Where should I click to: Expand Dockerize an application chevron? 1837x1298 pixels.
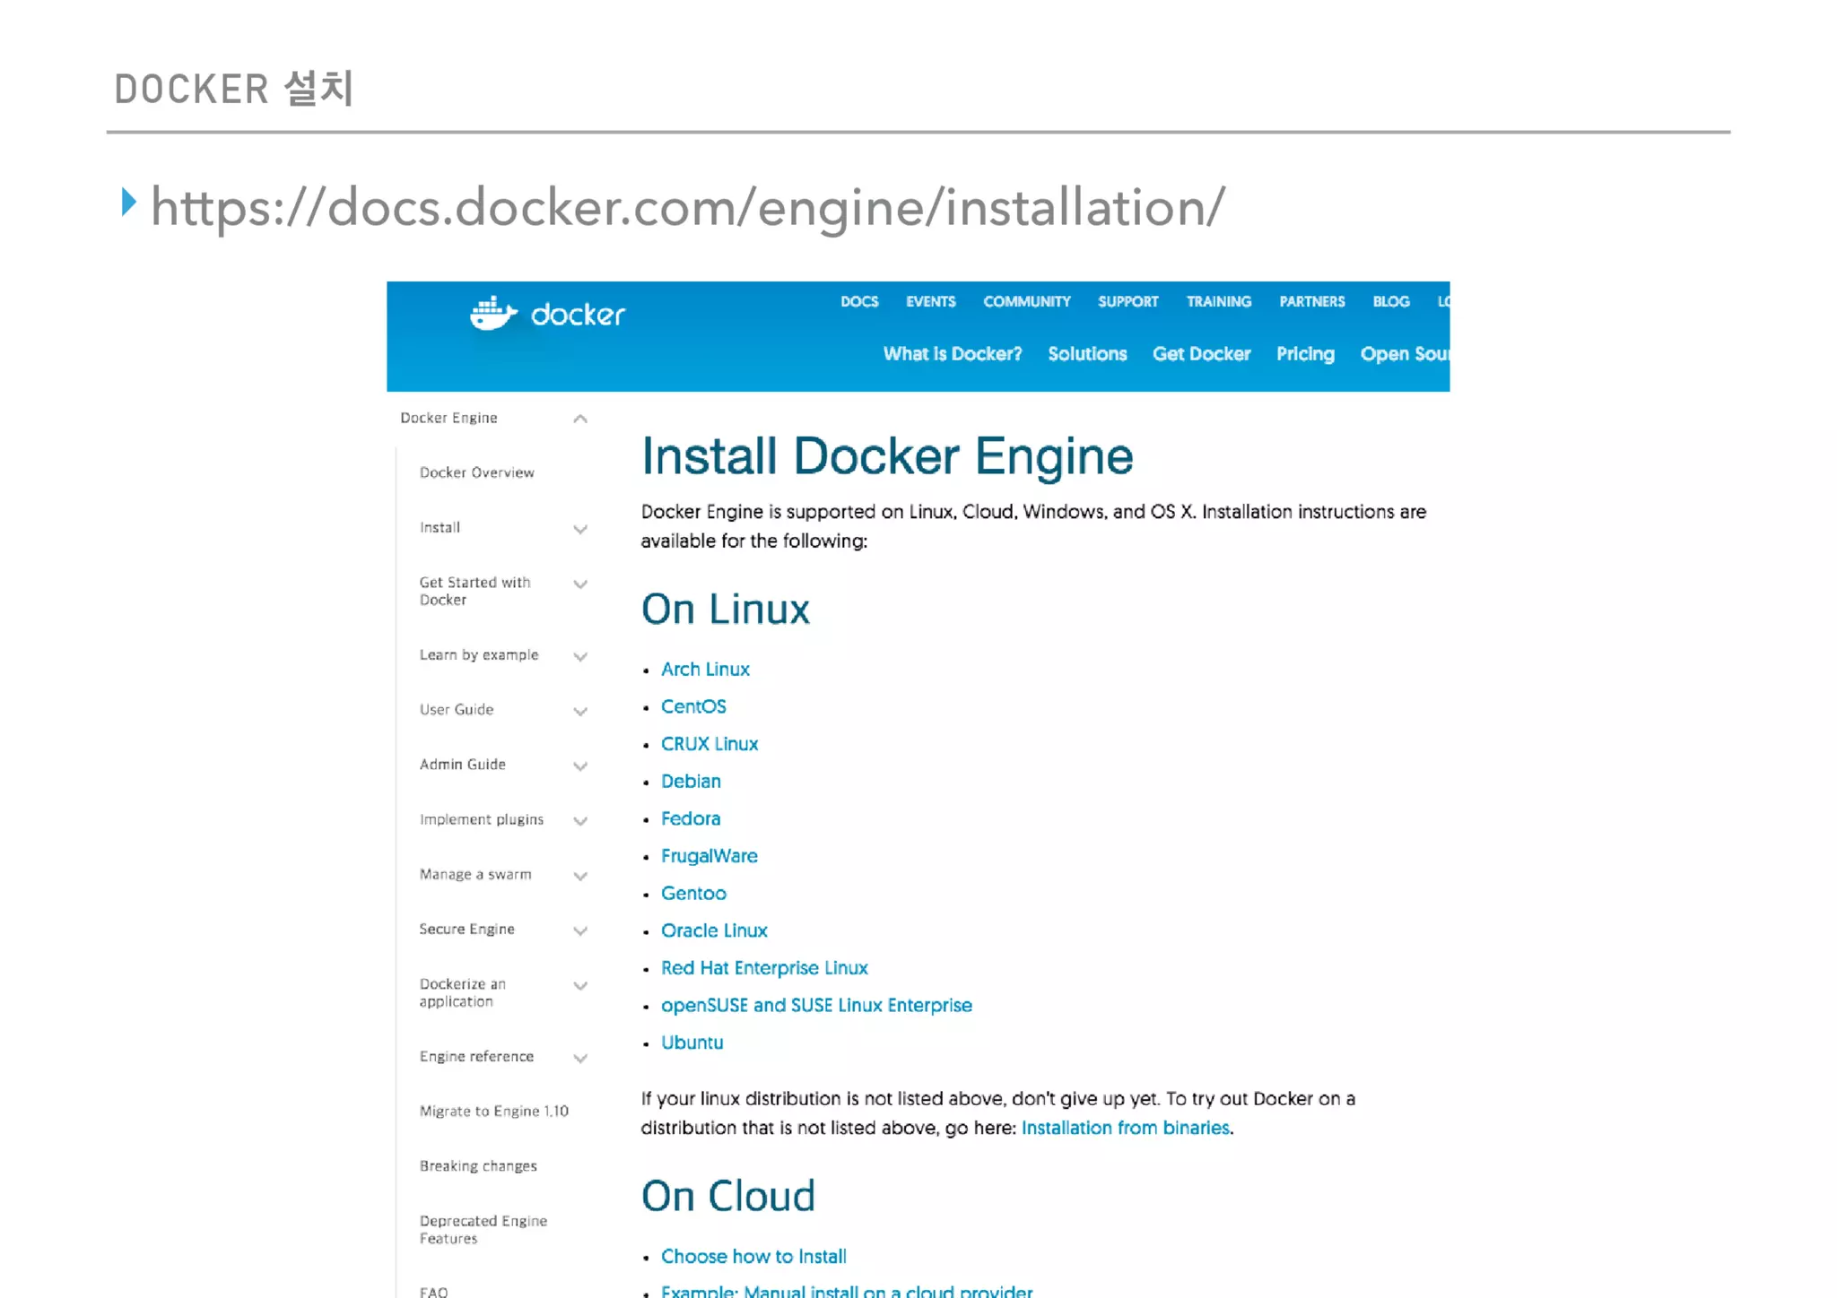coord(580,986)
